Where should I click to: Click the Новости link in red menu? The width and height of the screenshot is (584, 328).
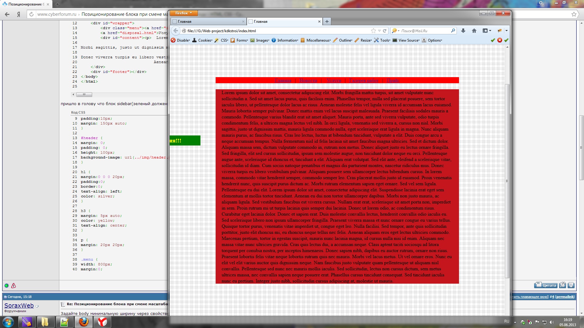pyautogui.click(x=308, y=80)
